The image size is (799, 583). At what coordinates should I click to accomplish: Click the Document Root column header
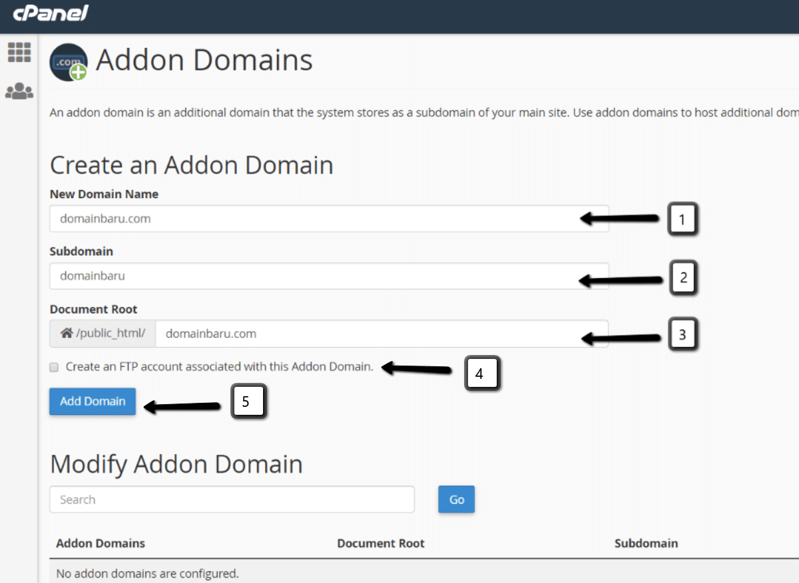[381, 543]
